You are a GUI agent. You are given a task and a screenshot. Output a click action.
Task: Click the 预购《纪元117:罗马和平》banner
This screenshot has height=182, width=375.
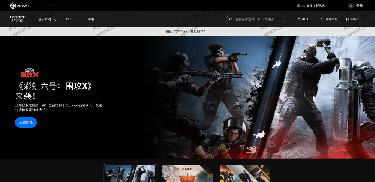pos(186,32)
